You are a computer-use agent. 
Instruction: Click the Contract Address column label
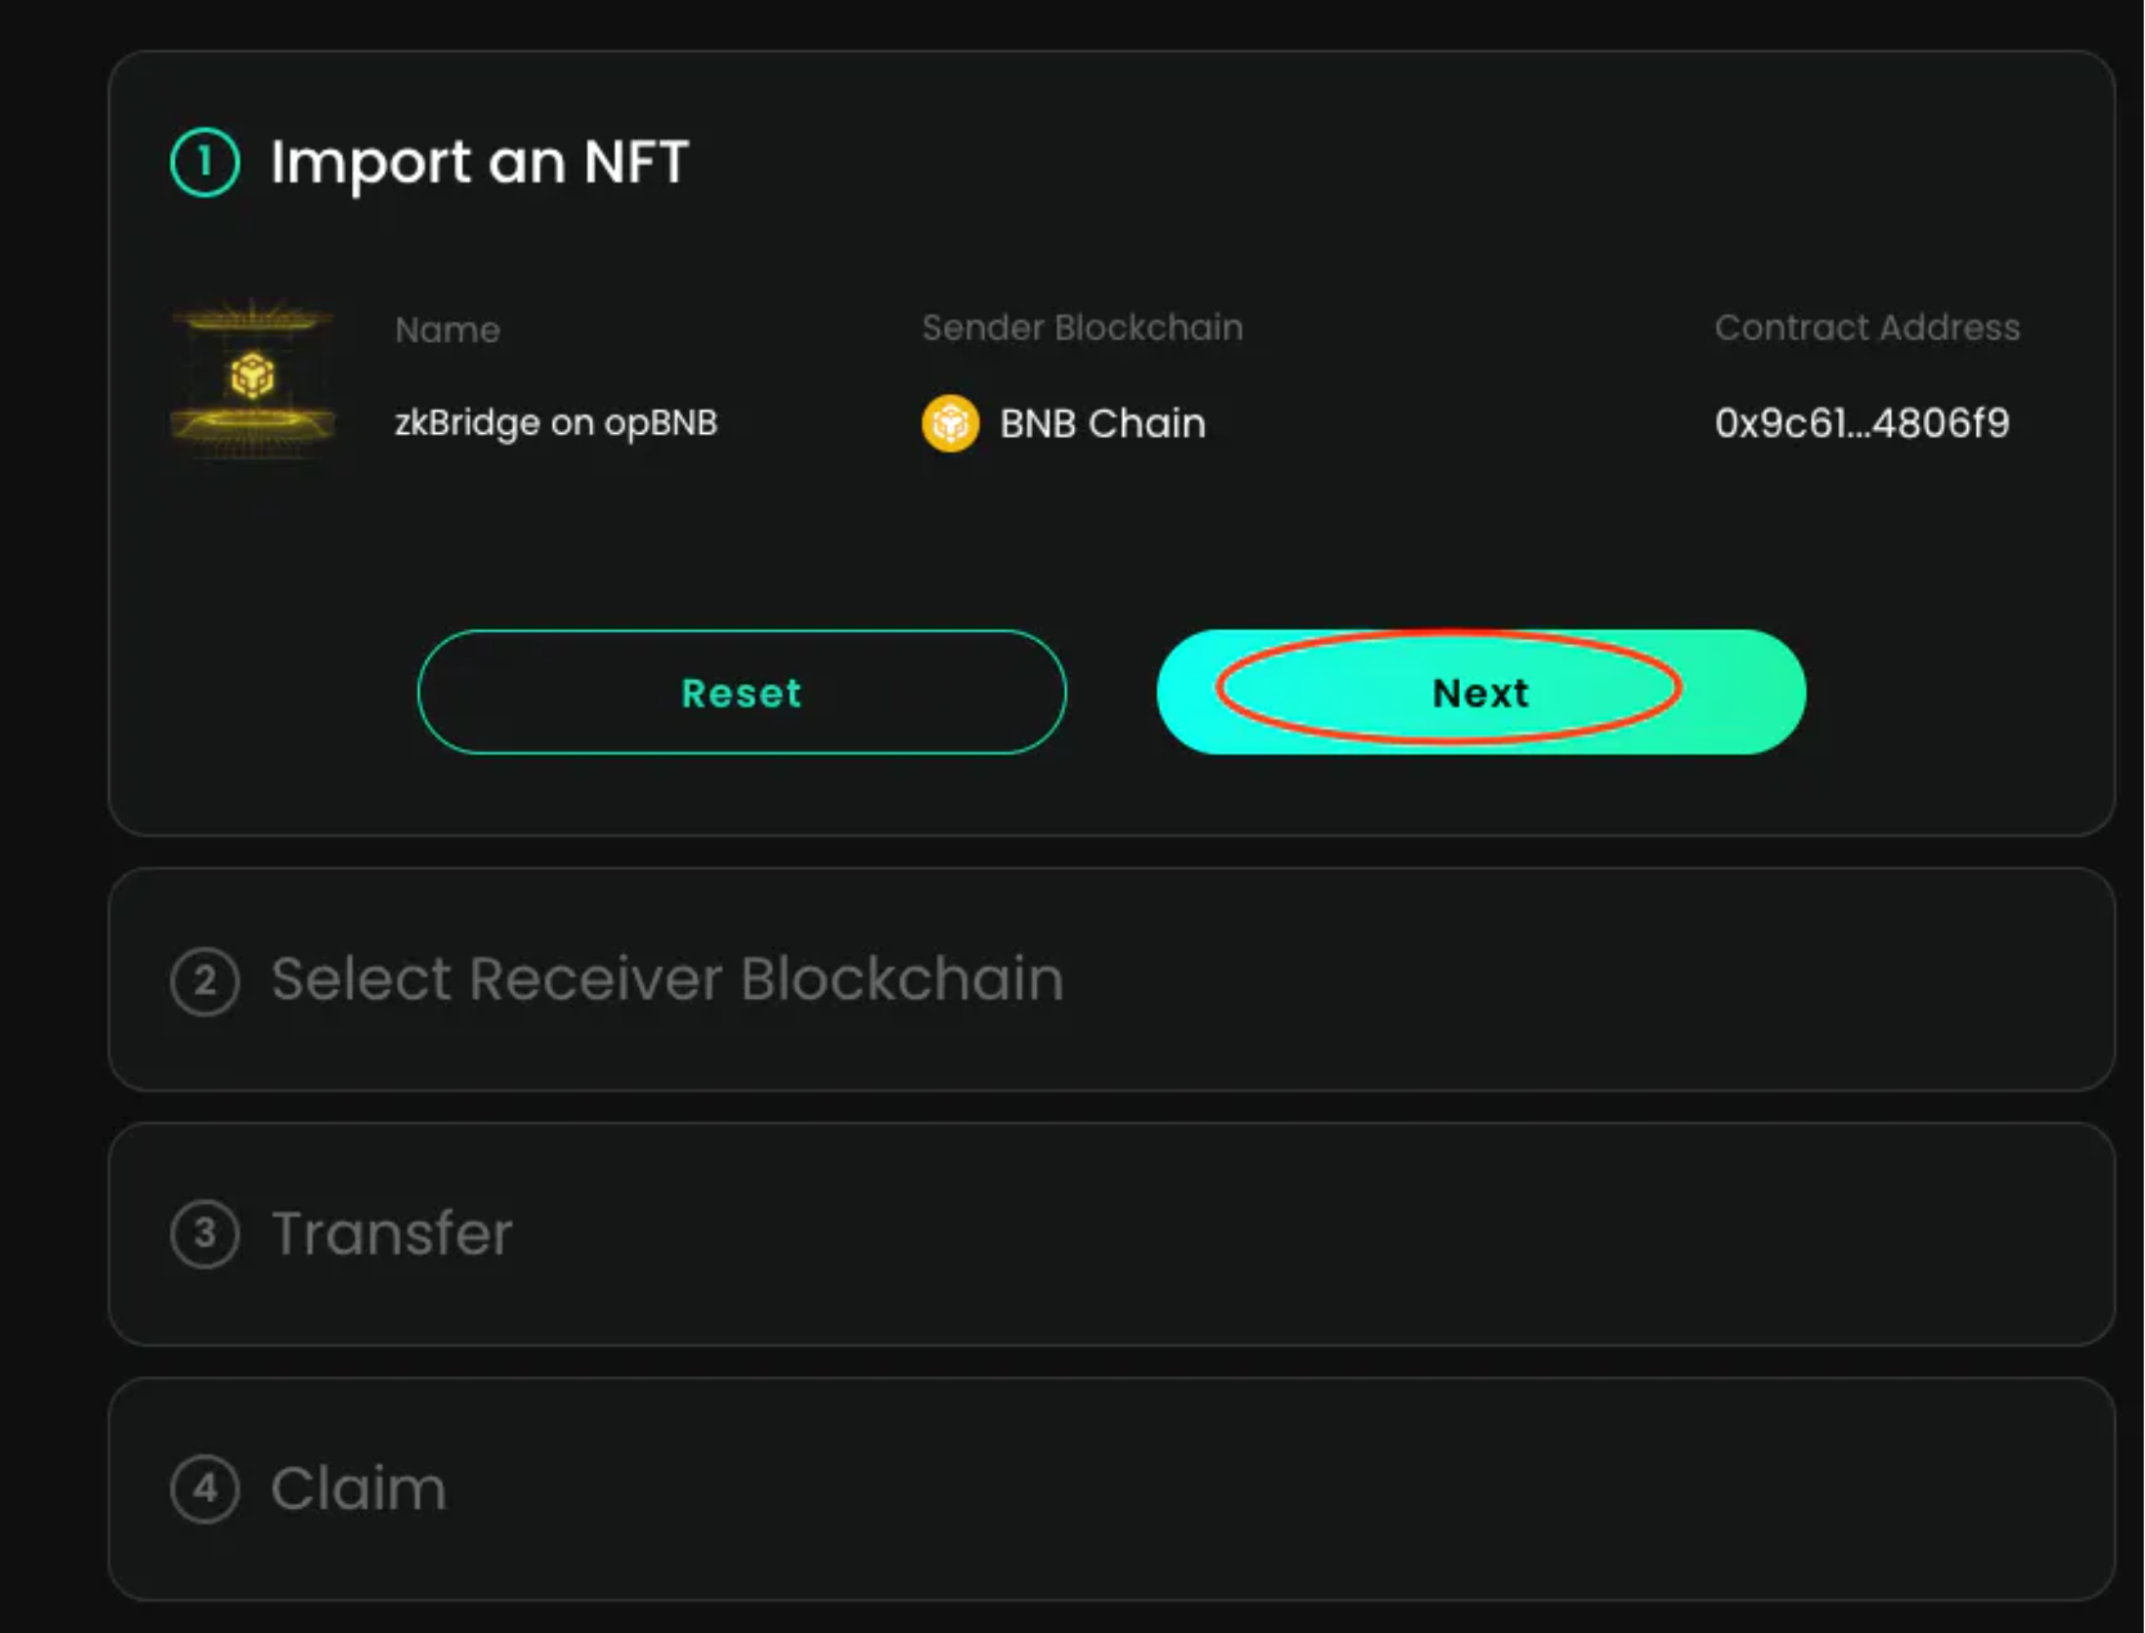[x=1866, y=327]
